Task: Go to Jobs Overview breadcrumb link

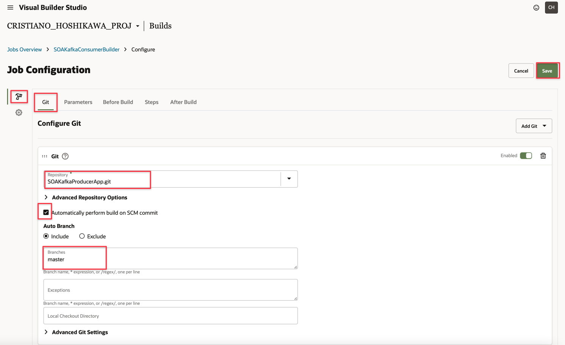Action: point(24,49)
